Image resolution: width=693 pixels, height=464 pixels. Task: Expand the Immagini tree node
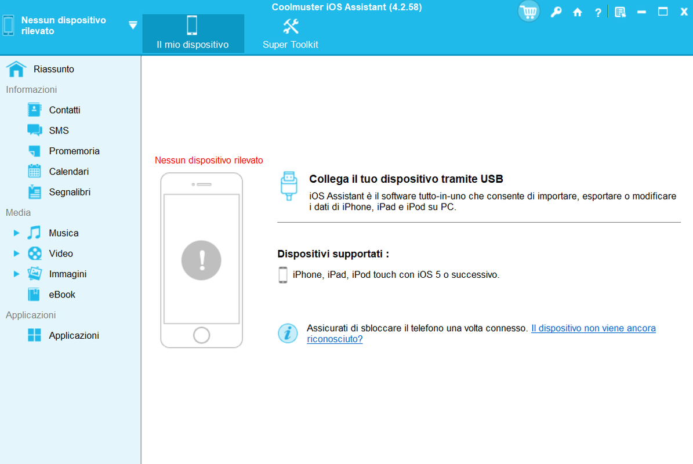click(x=16, y=274)
